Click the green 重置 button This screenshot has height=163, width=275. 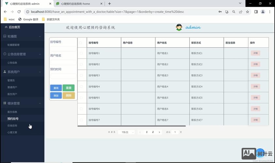click(69, 88)
